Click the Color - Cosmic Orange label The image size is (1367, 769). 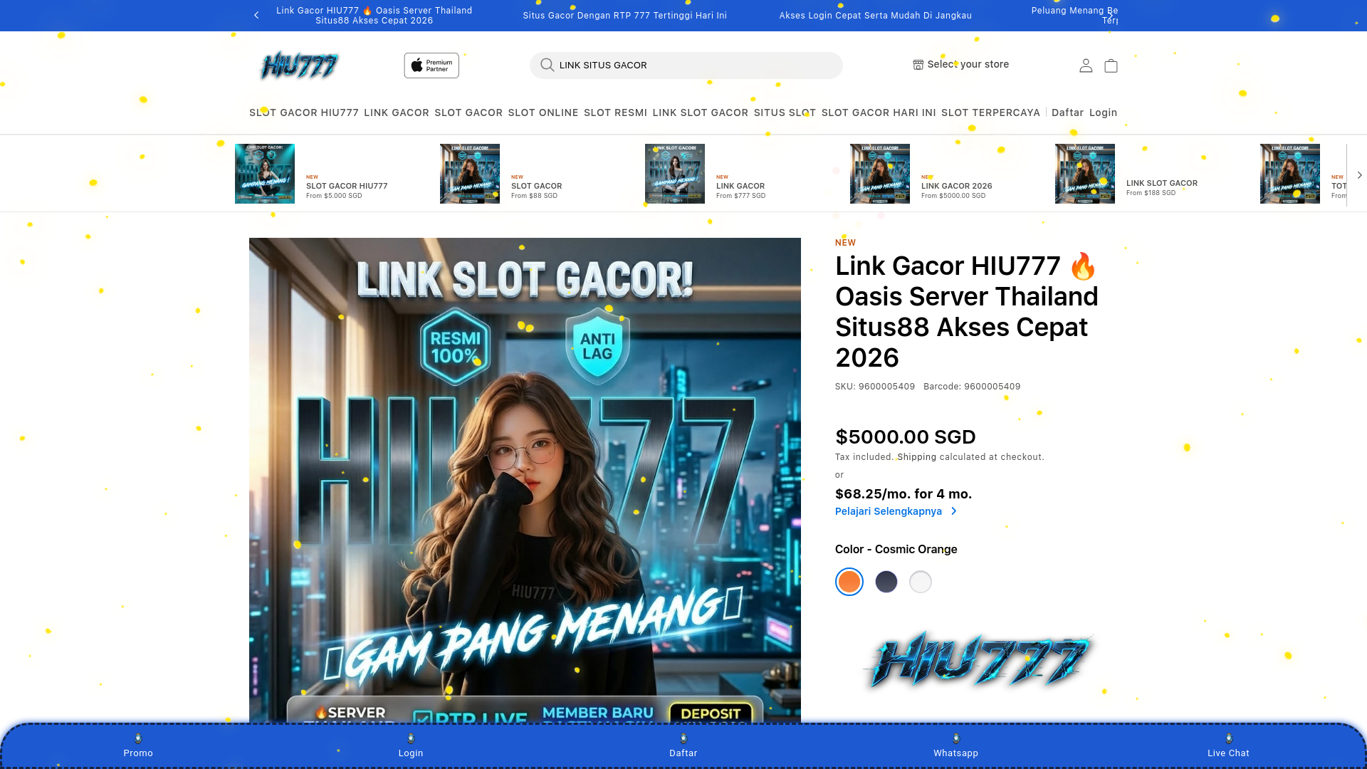pos(896,549)
